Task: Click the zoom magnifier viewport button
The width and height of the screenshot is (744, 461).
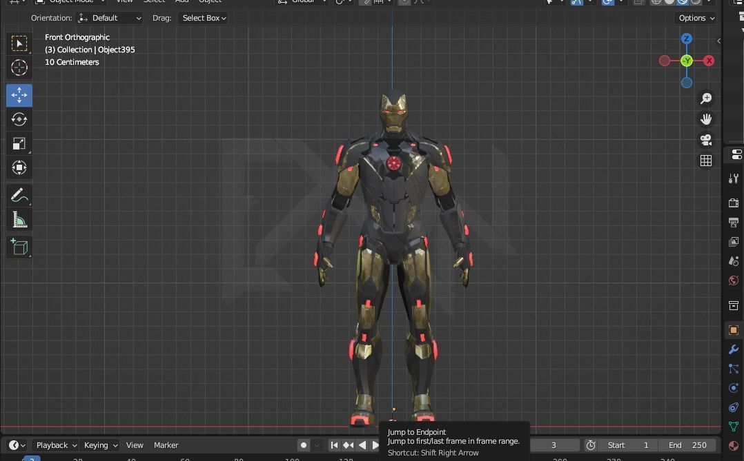Action: pyautogui.click(x=705, y=98)
